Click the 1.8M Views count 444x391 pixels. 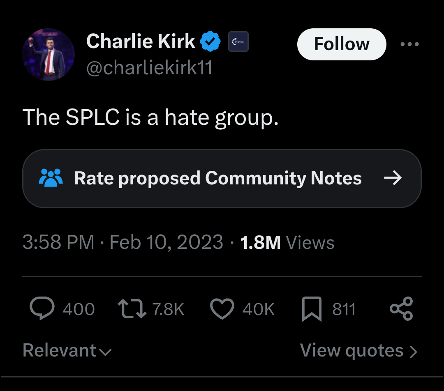click(x=287, y=242)
